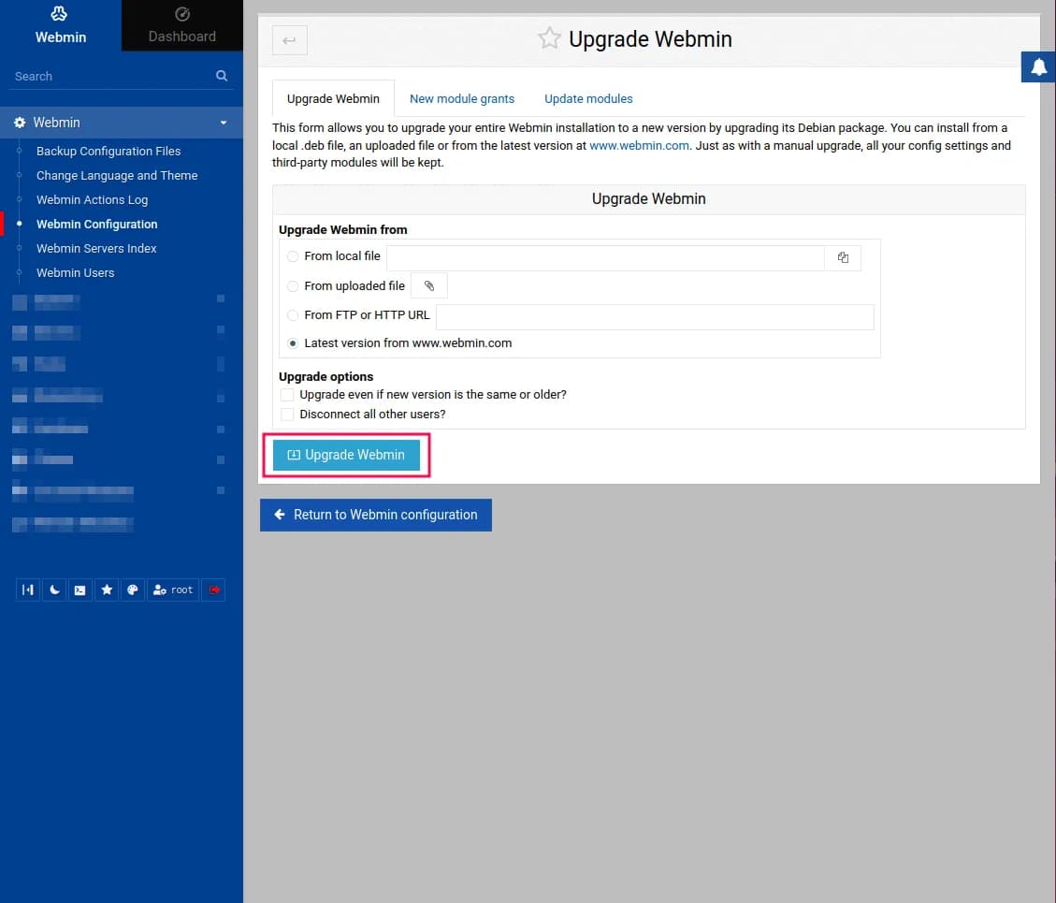Viewport: 1056px width, 903px height.
Task: Collapse the Webmin menu category
Action: 122,123
